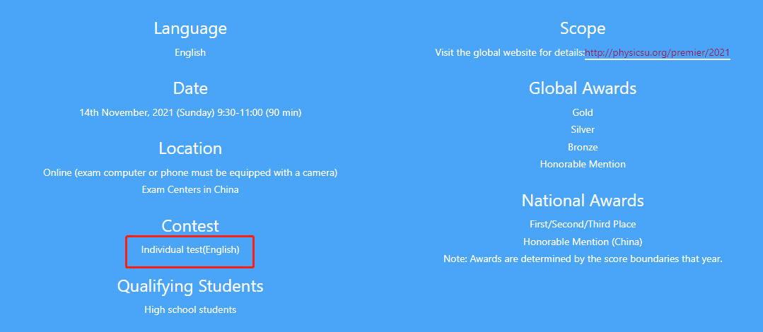
Task: Click the Date heading
Action: [x=190, y=88]
